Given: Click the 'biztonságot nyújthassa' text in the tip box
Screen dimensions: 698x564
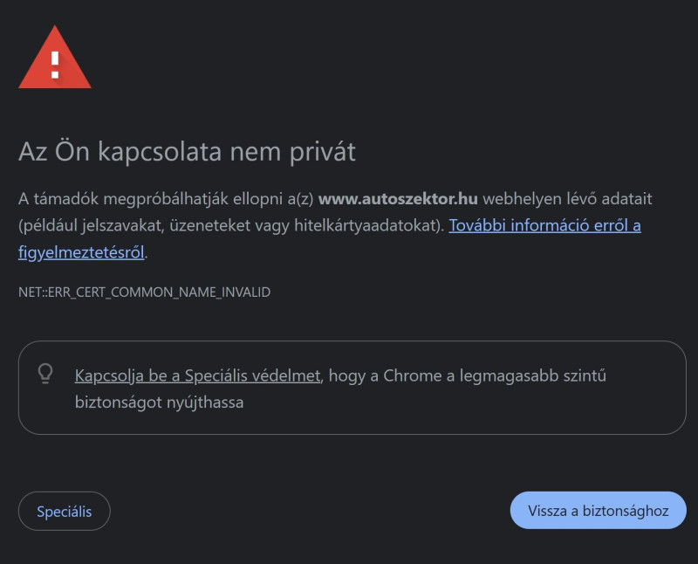Looking at the screenshot, I should click(160, 402).
